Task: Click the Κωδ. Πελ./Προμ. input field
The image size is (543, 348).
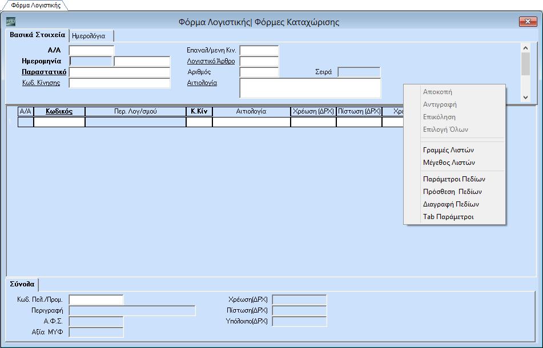Action: tap(96, 300)
